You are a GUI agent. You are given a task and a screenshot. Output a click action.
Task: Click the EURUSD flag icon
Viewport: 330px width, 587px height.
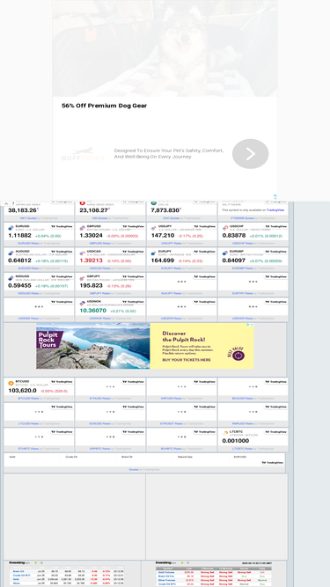(x=11, y=228)
